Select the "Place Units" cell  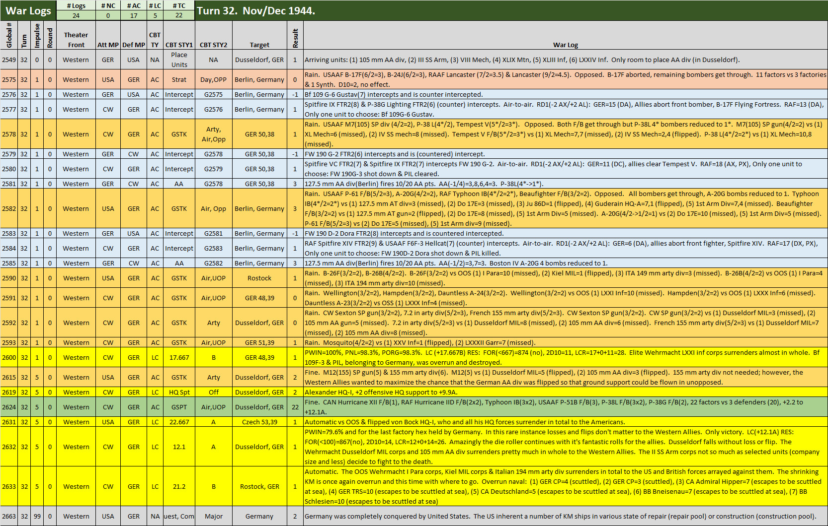pos(179,60)
